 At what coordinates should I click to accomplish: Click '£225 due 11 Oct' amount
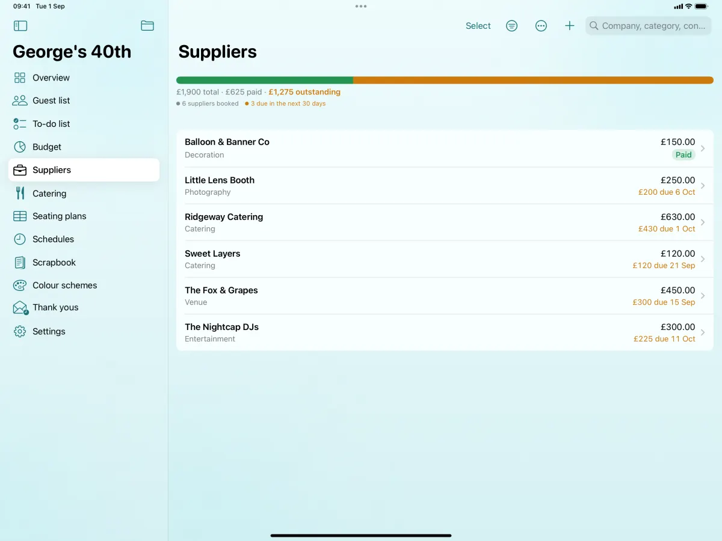coord(664,339)
